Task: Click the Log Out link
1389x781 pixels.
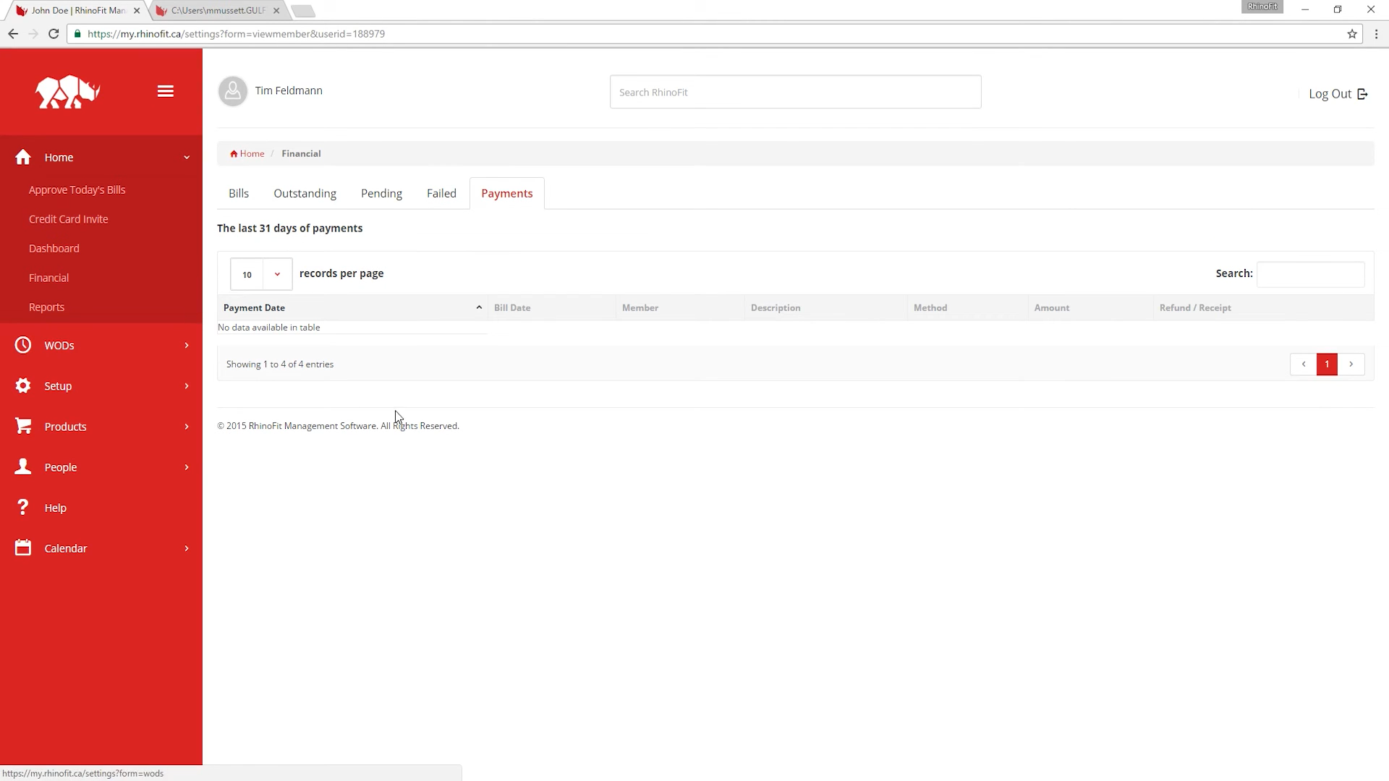Action: pyautogui.click(x=1337, y=93)
